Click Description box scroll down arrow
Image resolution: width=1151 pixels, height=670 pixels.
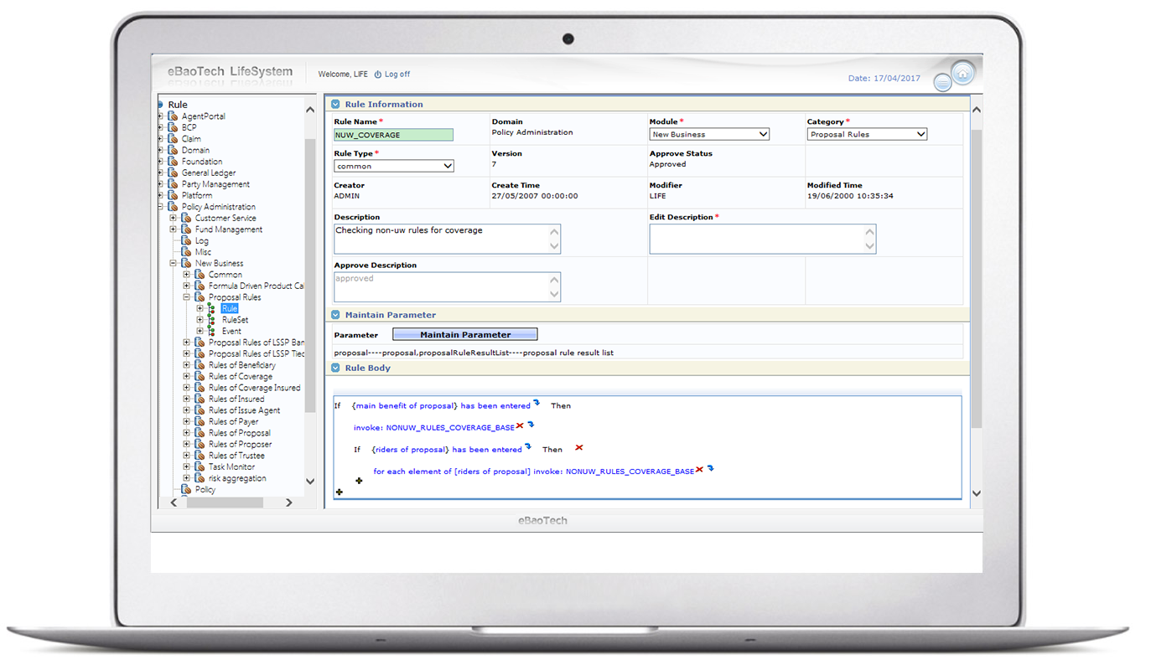click(x=554, y=246)
